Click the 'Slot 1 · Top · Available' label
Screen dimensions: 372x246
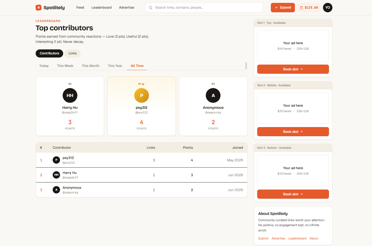coord(271,23)
